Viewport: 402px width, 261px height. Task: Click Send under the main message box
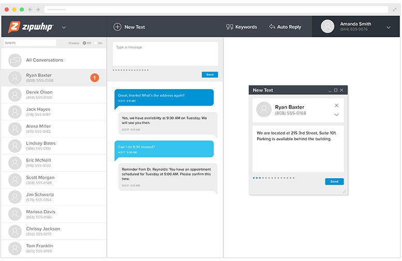[210, 75]
